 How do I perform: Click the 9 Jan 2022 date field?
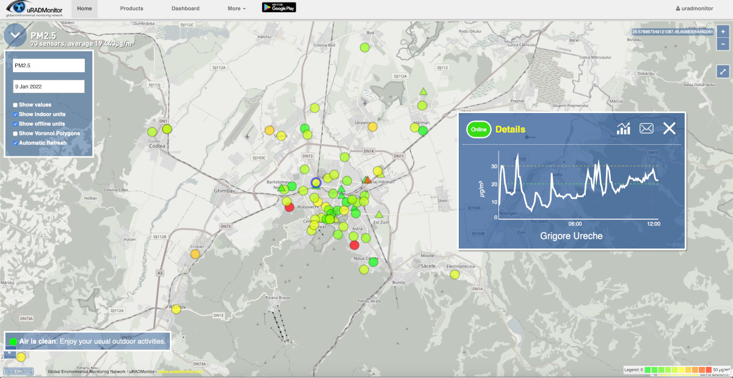[x=49, y=87]
